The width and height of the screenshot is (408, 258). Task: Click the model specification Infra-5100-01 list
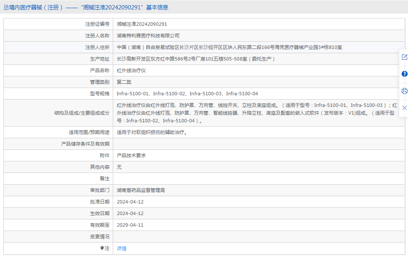[187, 94]
